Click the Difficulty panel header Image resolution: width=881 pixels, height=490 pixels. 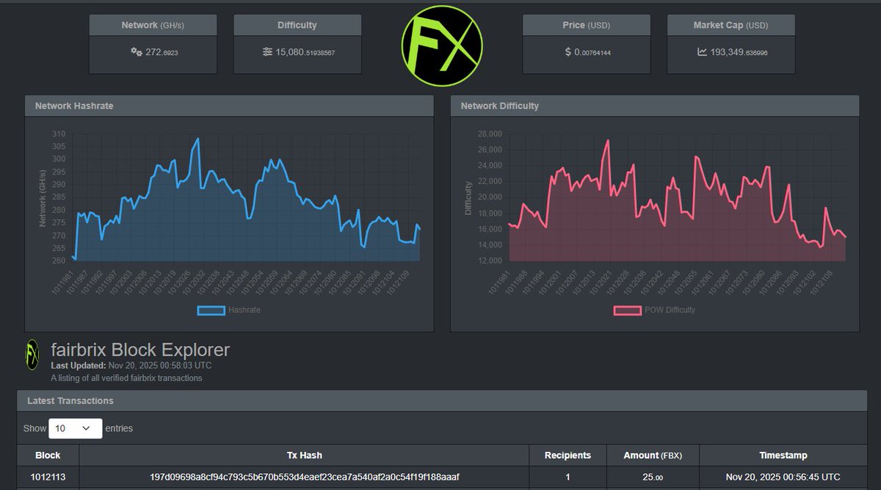pyautogui.click(x=297, y=25)
